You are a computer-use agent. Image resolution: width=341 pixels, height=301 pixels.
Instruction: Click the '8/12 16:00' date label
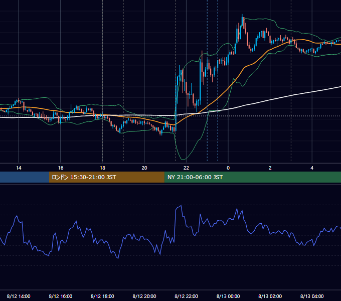tap(61, 296)
